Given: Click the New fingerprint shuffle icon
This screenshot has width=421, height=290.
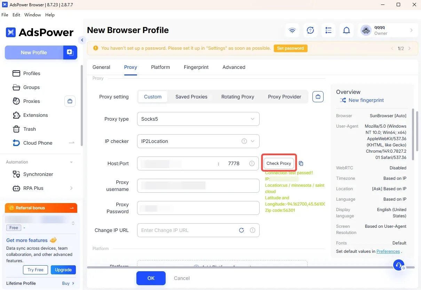Looking at the screenshot, I should (x=343, y=100).
